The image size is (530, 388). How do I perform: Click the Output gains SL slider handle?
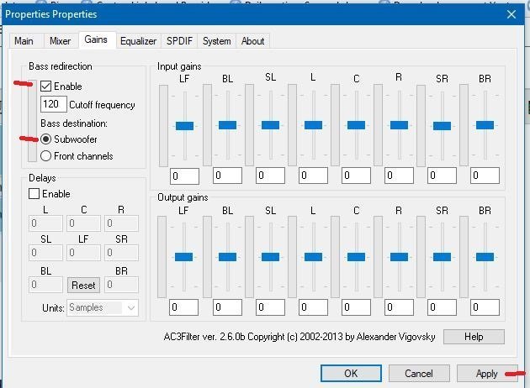(x=270, y=257)
